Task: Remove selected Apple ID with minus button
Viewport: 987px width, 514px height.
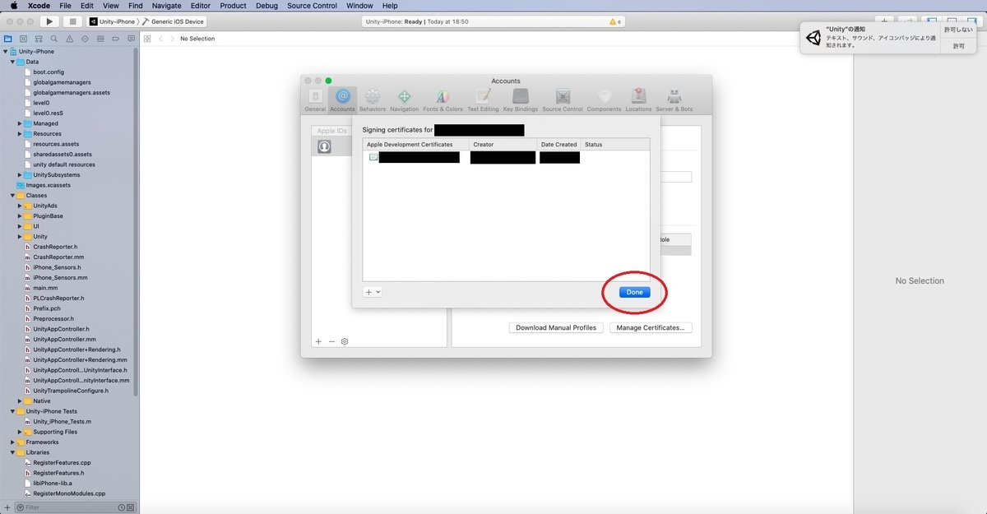Action: [x=331, y=341]
